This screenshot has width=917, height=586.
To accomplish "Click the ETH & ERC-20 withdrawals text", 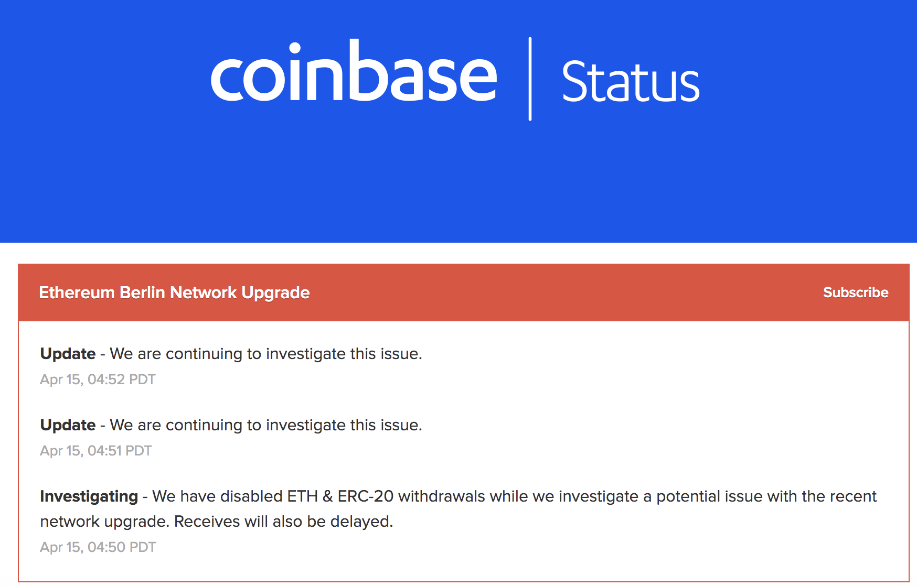I will coord(387,496).
